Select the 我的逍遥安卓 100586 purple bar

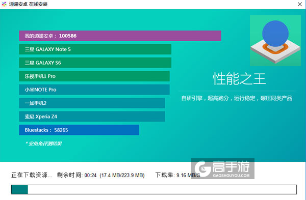pos(120,36)
